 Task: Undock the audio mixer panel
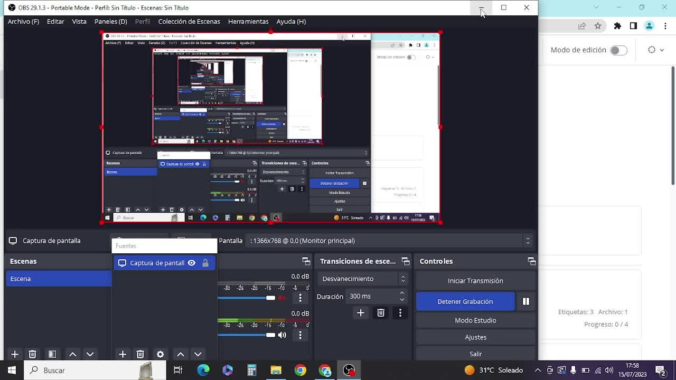306,261
